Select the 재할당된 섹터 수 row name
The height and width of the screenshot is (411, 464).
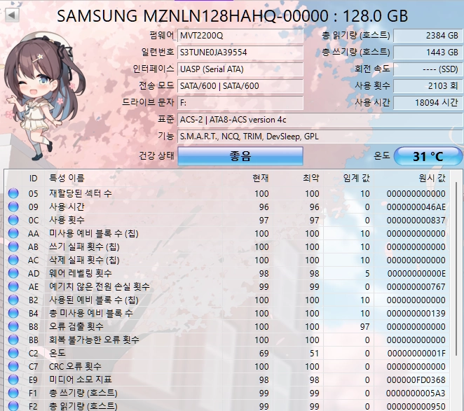(80, 193)
